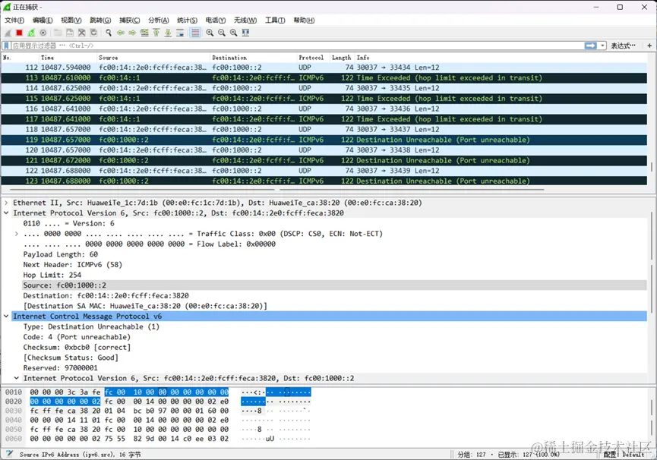
Task: Open a capture file (folder icon)
Action: coord(58,33)
